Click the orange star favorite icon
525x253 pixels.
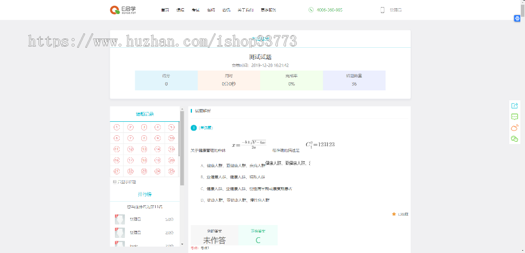(x=394, y=214)
